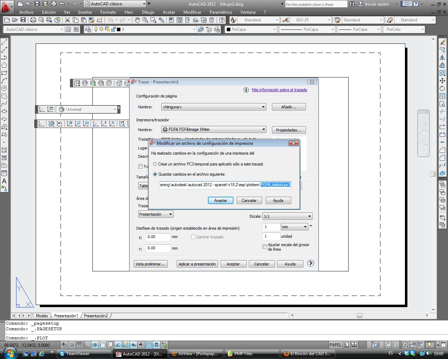Screen dimensions: 448x359
Task: Open the Archivo menu
Action: tap(26, 12)
